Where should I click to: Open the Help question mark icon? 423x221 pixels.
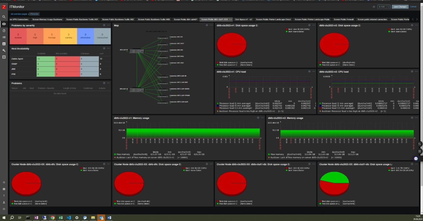click(4, 196)
